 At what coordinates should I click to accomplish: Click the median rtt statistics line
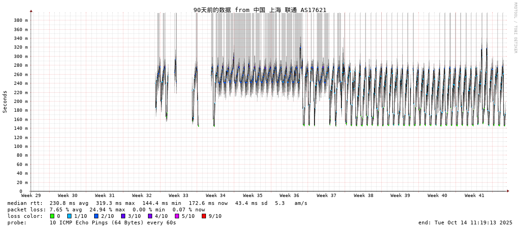(x=157, y=203)
